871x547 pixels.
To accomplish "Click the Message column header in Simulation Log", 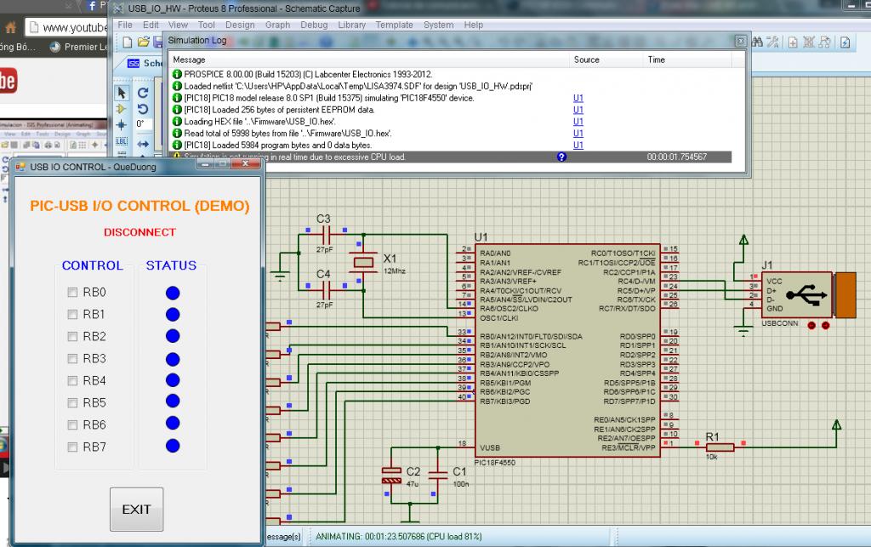I will pos(189,60).
